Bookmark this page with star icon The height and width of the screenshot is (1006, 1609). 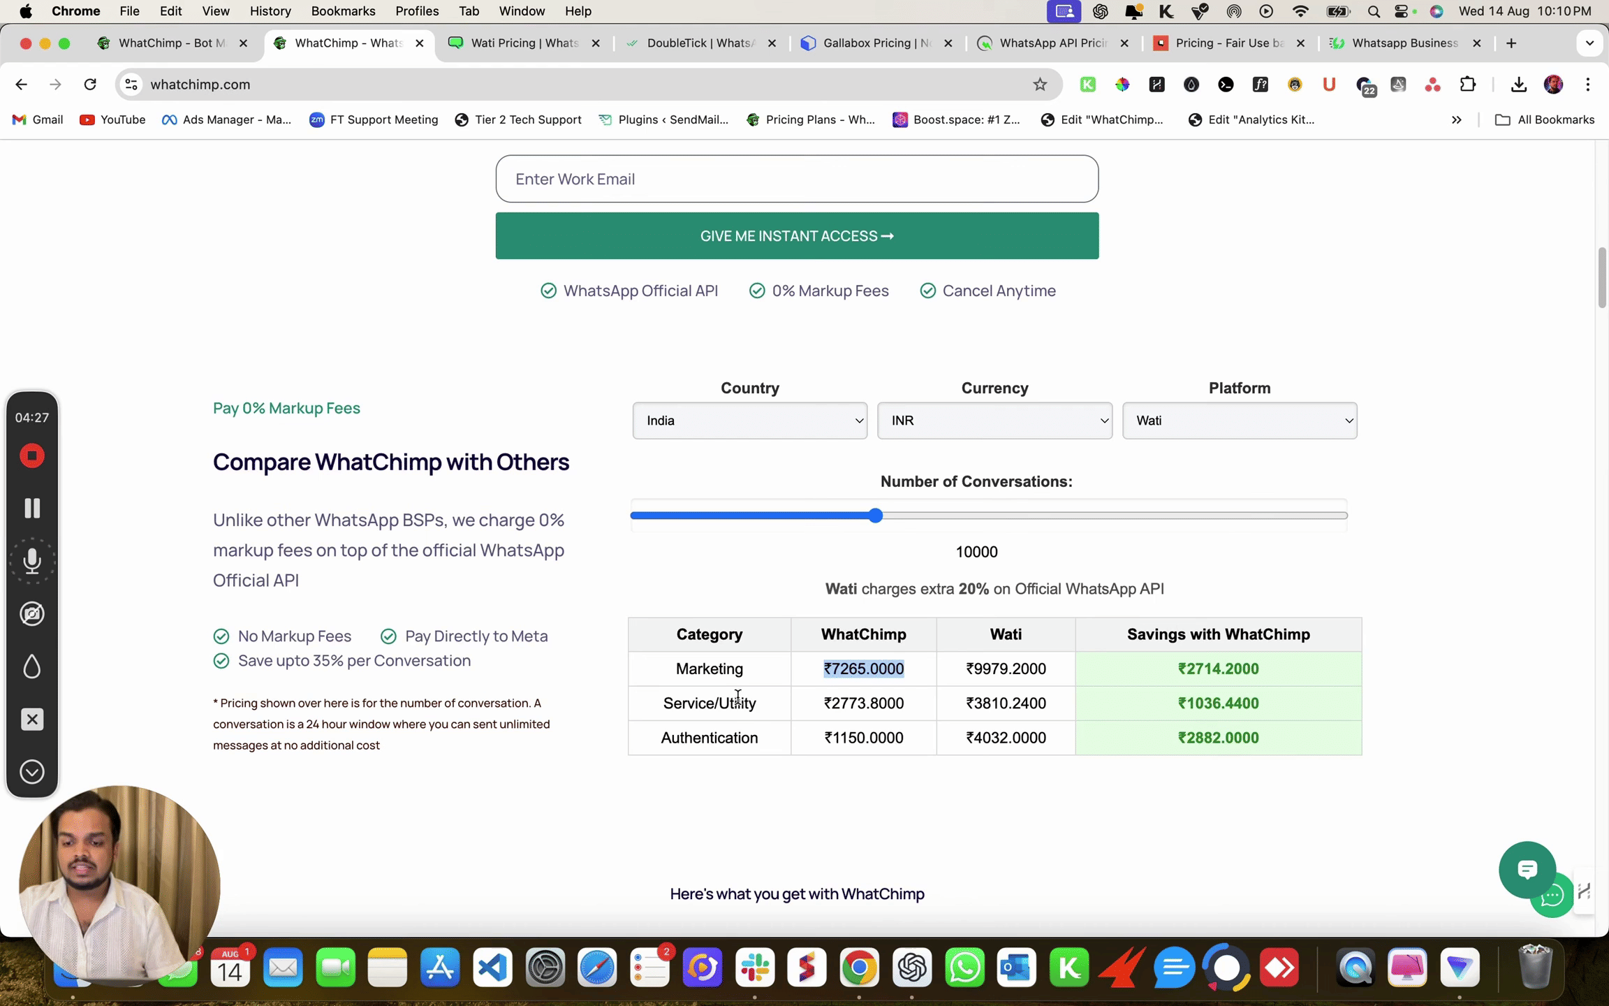point(1040,85)
